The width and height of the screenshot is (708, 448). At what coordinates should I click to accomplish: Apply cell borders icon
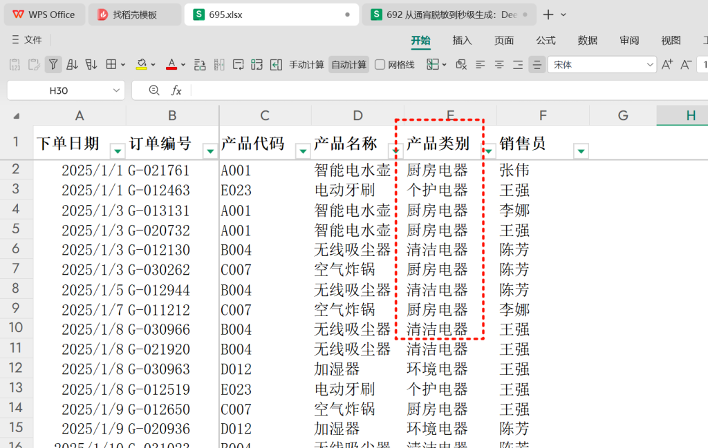click(111, 65)
